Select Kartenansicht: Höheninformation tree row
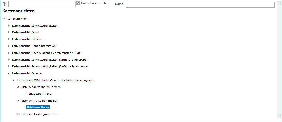Screen dimensions: 282x122 coord(34,46)
